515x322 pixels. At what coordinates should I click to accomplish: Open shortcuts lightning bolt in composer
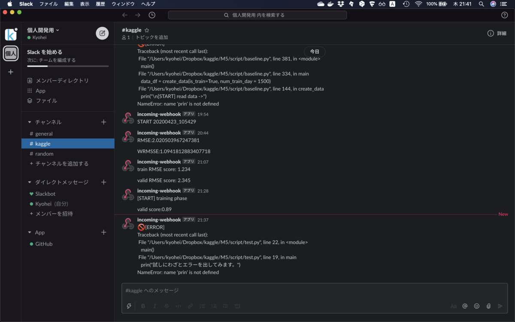[x=129, y=306]
